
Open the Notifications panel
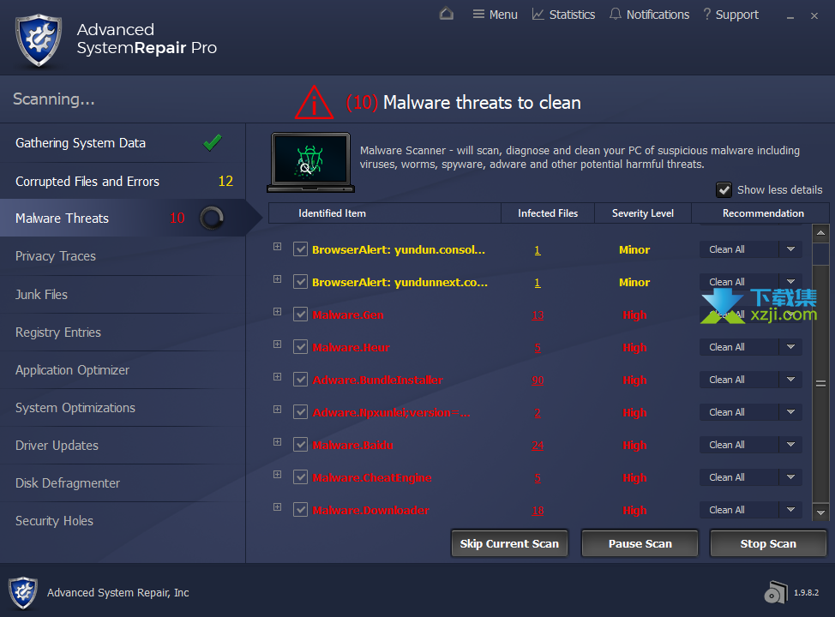point(649,15)
